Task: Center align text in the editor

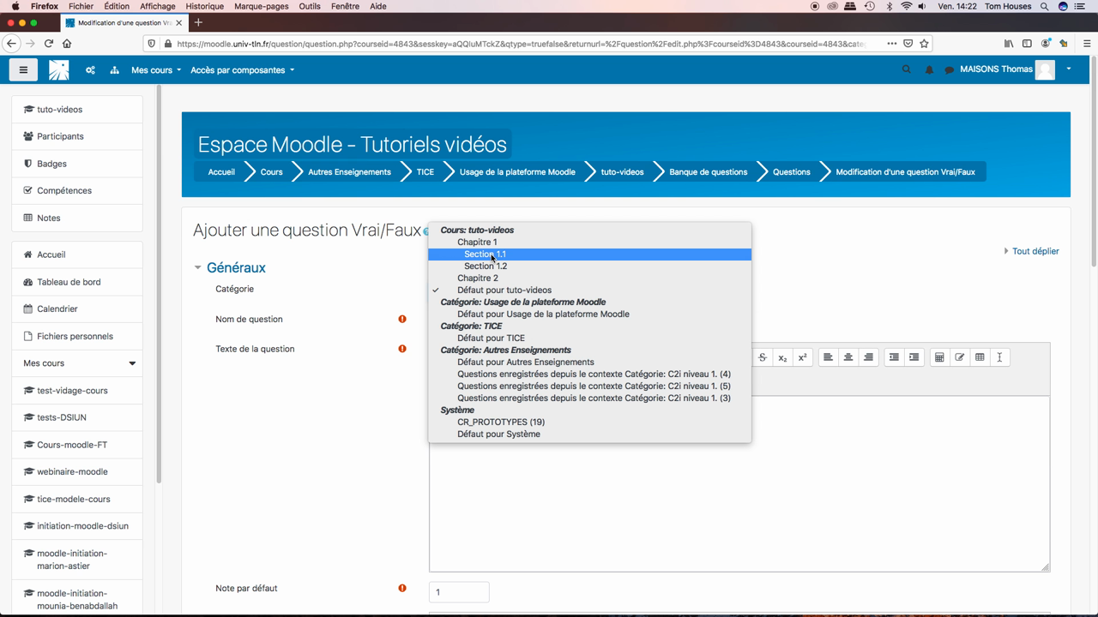Action: click(x=848, y=357)
